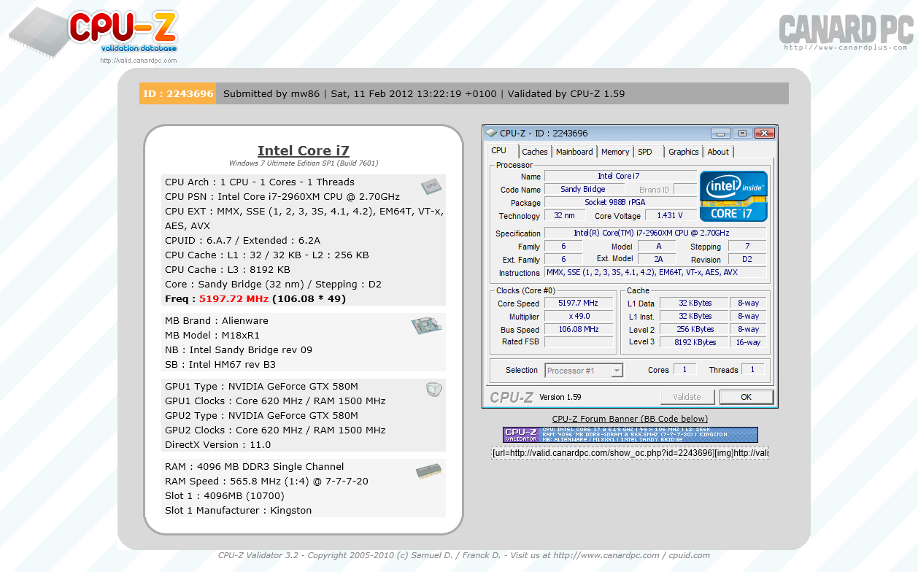Viewport: 918px width, 572px height.
Task: Click the Level 3 cache value 8192 KBytes
Action: pos(694,342)
